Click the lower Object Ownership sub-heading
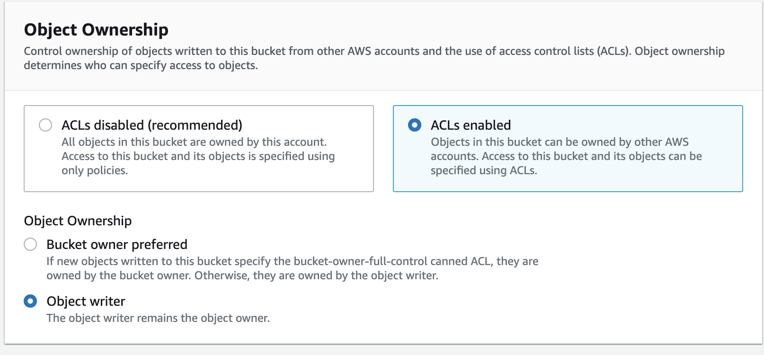This screenshot has width=764, height=355. [78, 221]
